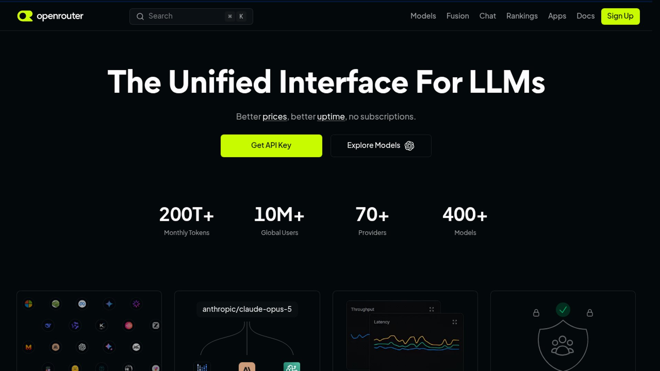
Task: Click the 200T+ Monthly Tokens stat
Action: [187, 221]
